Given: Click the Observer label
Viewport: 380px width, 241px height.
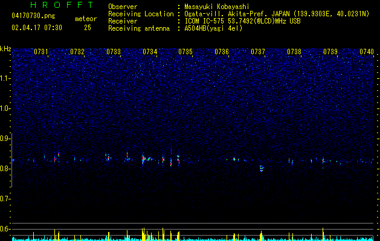Looking at the screenshot, I should [x=123, y=7].
